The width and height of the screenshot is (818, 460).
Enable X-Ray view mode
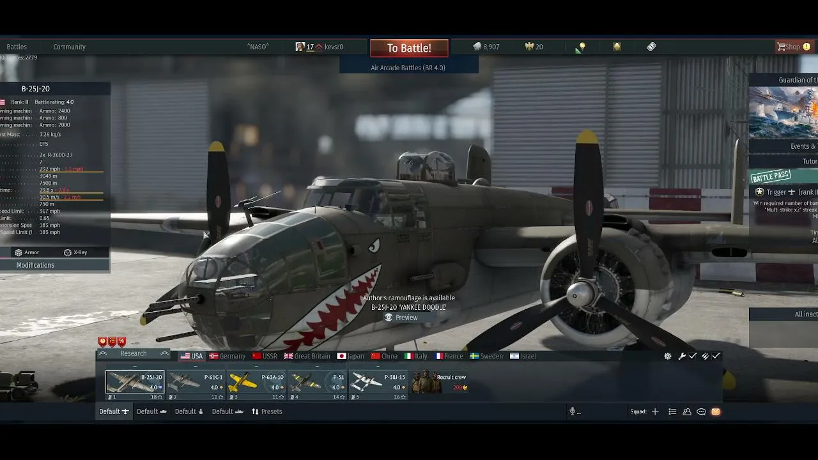pos(75,252)
